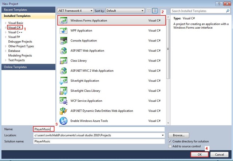Image resolution: width=233 pixels, height=161 pixels.
Task: Expand the Visual Basic tree node
Action: click(x=6, y=23)
